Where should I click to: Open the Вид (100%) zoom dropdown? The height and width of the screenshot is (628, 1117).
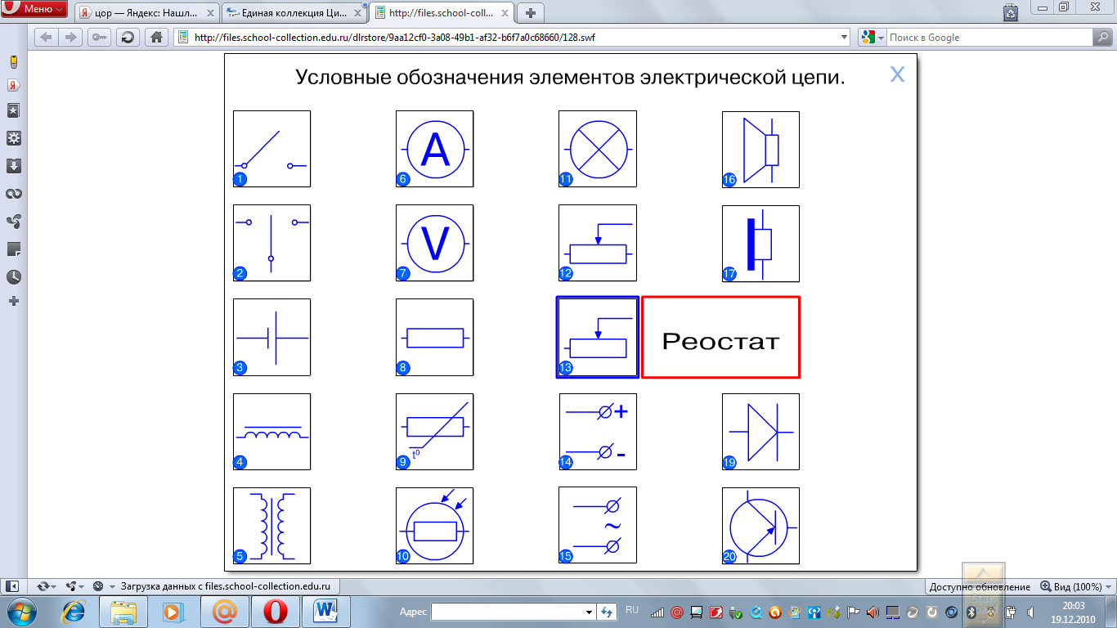click(x=1076, y=586)
